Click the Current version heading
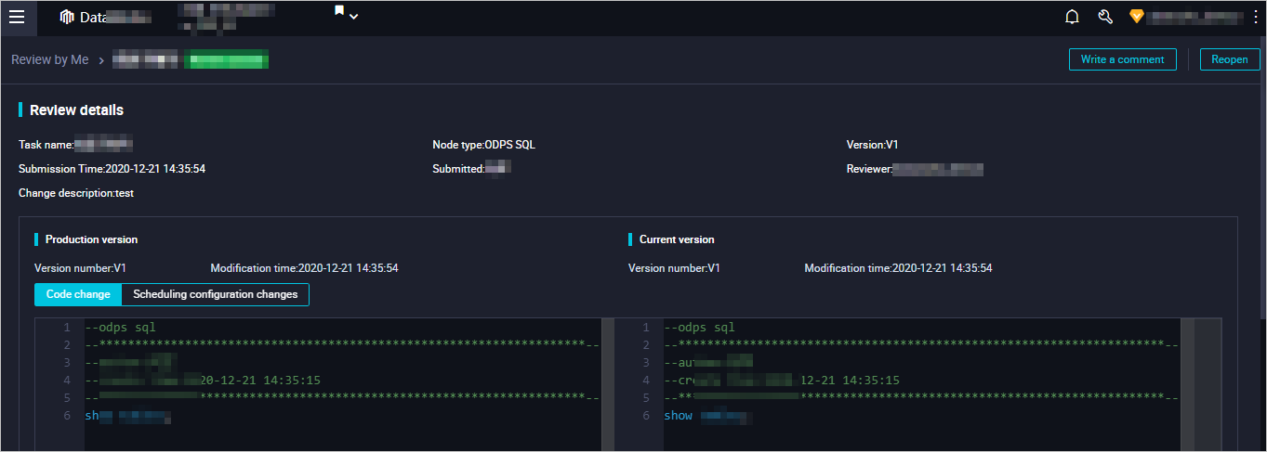Screen dimensions: 1267x452 [677, 239]
